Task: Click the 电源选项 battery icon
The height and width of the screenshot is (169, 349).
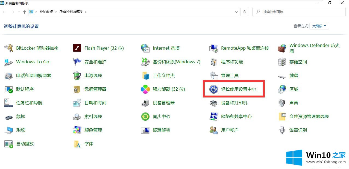Action: coord(77,76)
